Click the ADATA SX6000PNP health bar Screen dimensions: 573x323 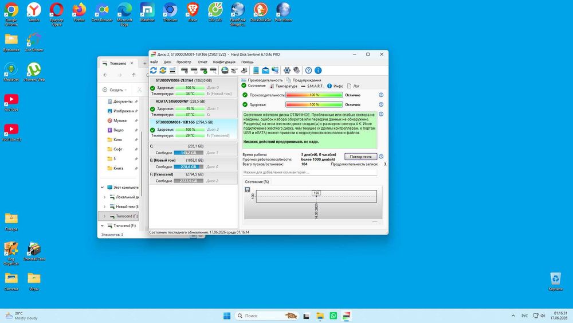[x=190, y=108]
